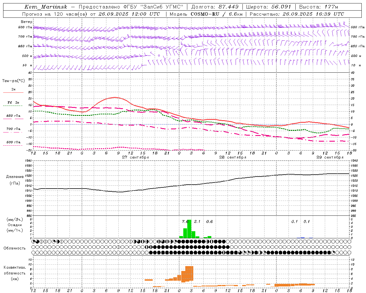This screenshot has width=366, height=293.
Task: Click the '7.6' precipitation amount value
Action: coord(185,221)
